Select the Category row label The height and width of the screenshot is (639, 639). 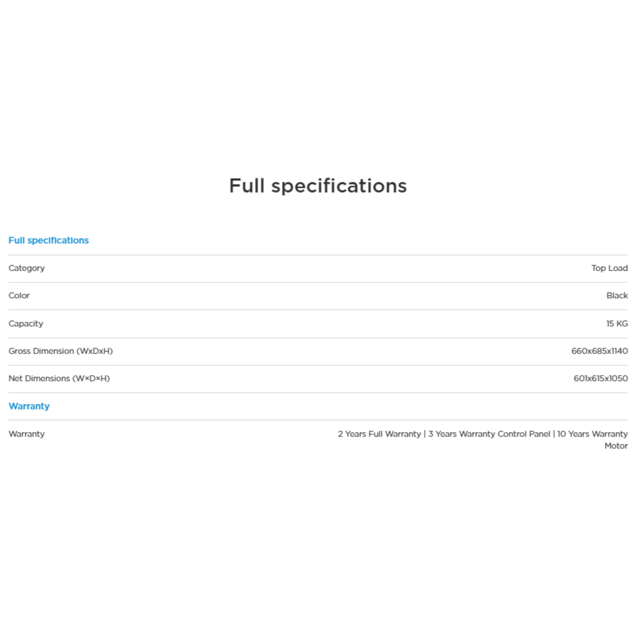pyautogui.click(x=27, y=268)
